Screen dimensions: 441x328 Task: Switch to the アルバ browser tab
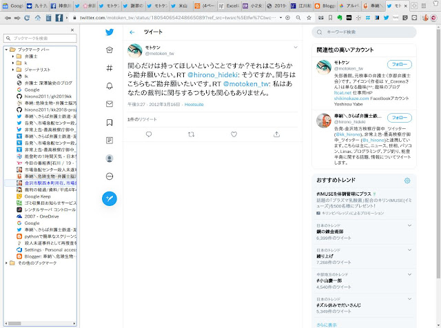click(349, 6)
